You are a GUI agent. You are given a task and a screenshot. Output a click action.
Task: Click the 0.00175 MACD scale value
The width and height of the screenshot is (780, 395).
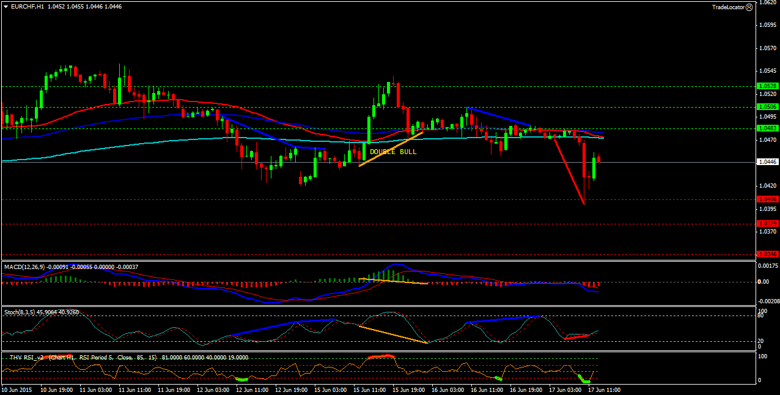767,267
